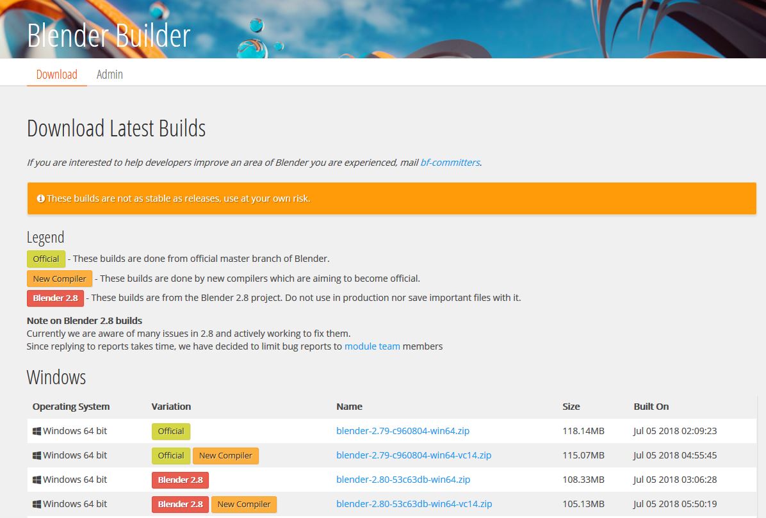
Task: Click the New Compiler badge in the Legend
Action: pyautogui.click(x=60, y=279)
